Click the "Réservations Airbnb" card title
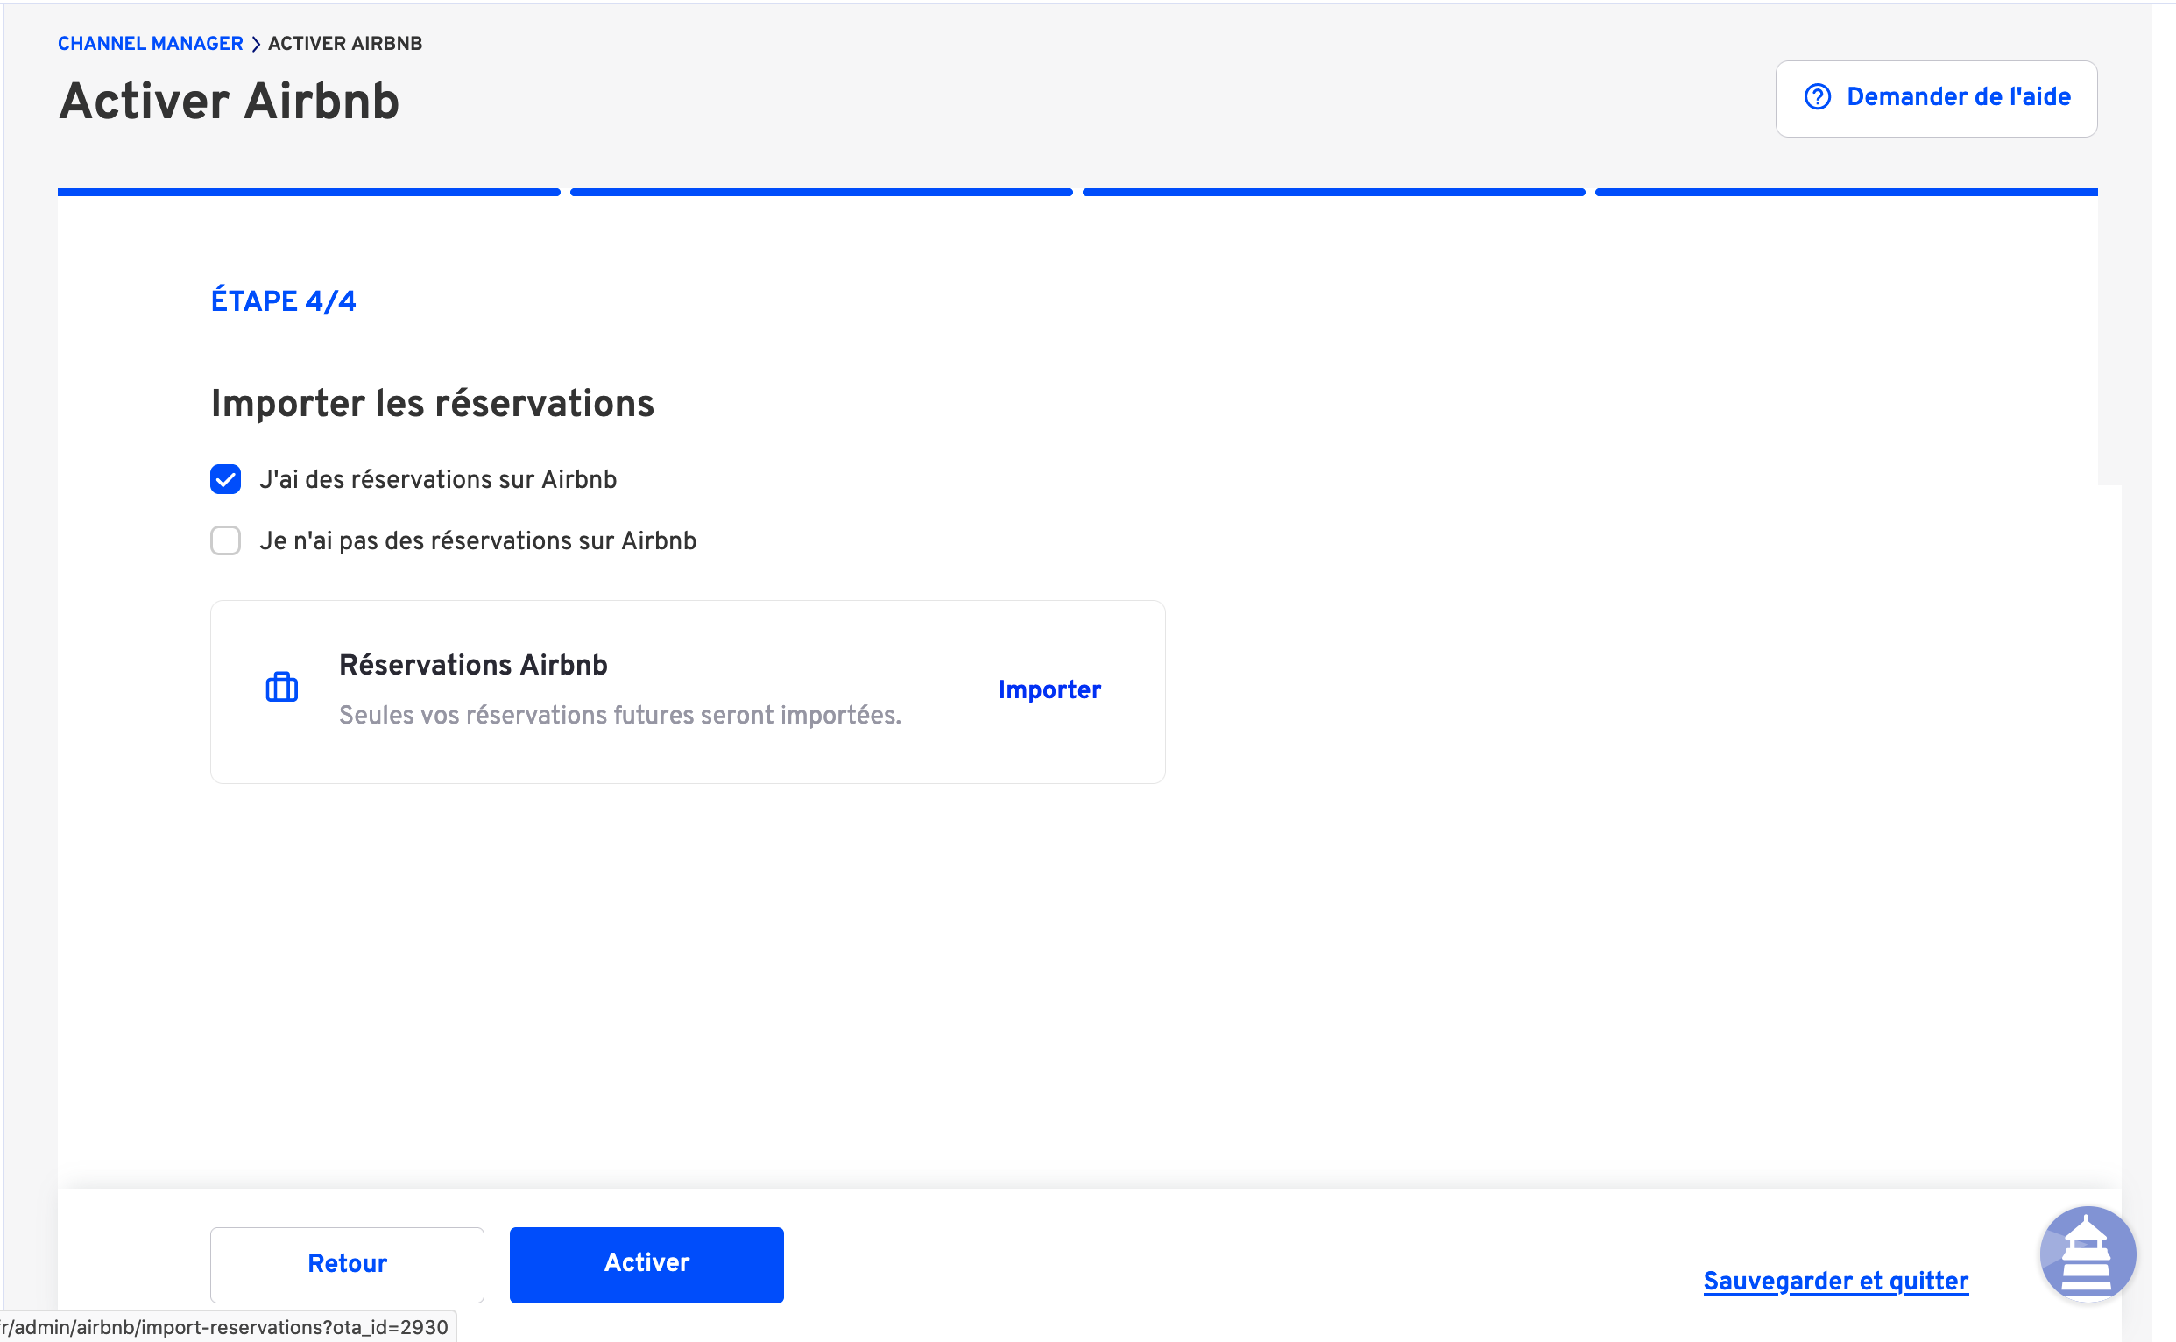2176x1342 pixels. coord(473,664)
